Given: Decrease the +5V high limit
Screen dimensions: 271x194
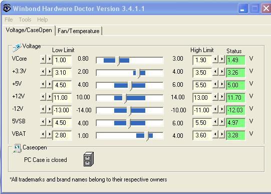Looking at the screenshot, I should [215, 85].
